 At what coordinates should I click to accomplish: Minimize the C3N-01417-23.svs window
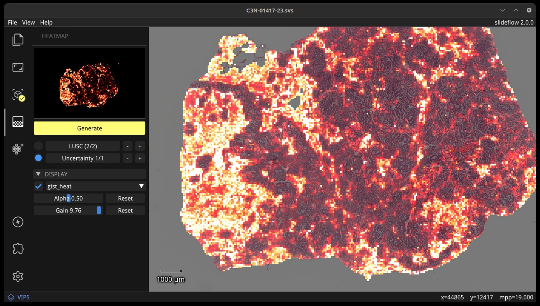point(503,10)
